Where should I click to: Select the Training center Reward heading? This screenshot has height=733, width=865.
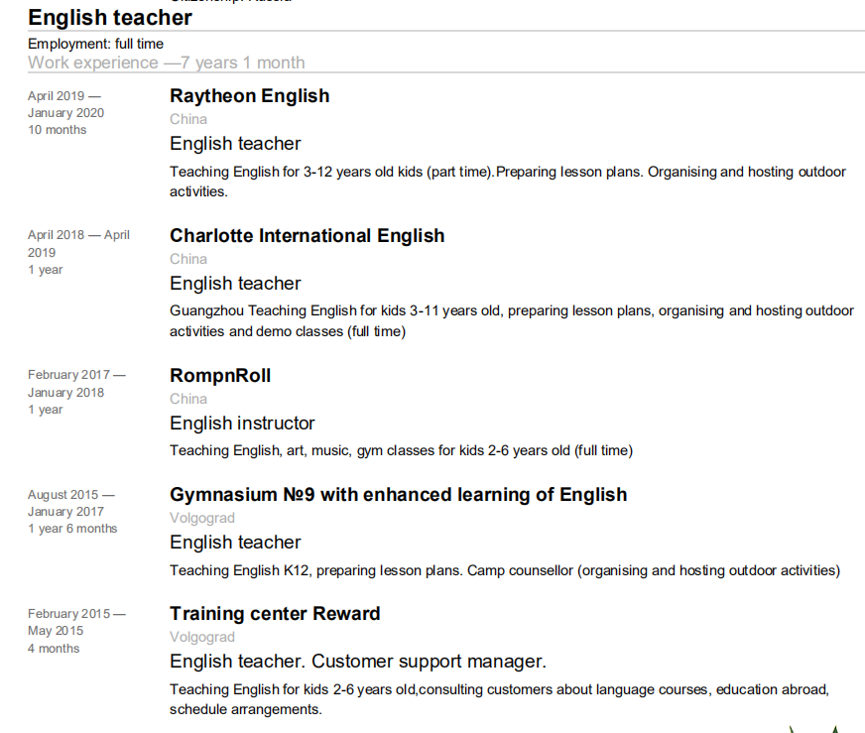275,614
